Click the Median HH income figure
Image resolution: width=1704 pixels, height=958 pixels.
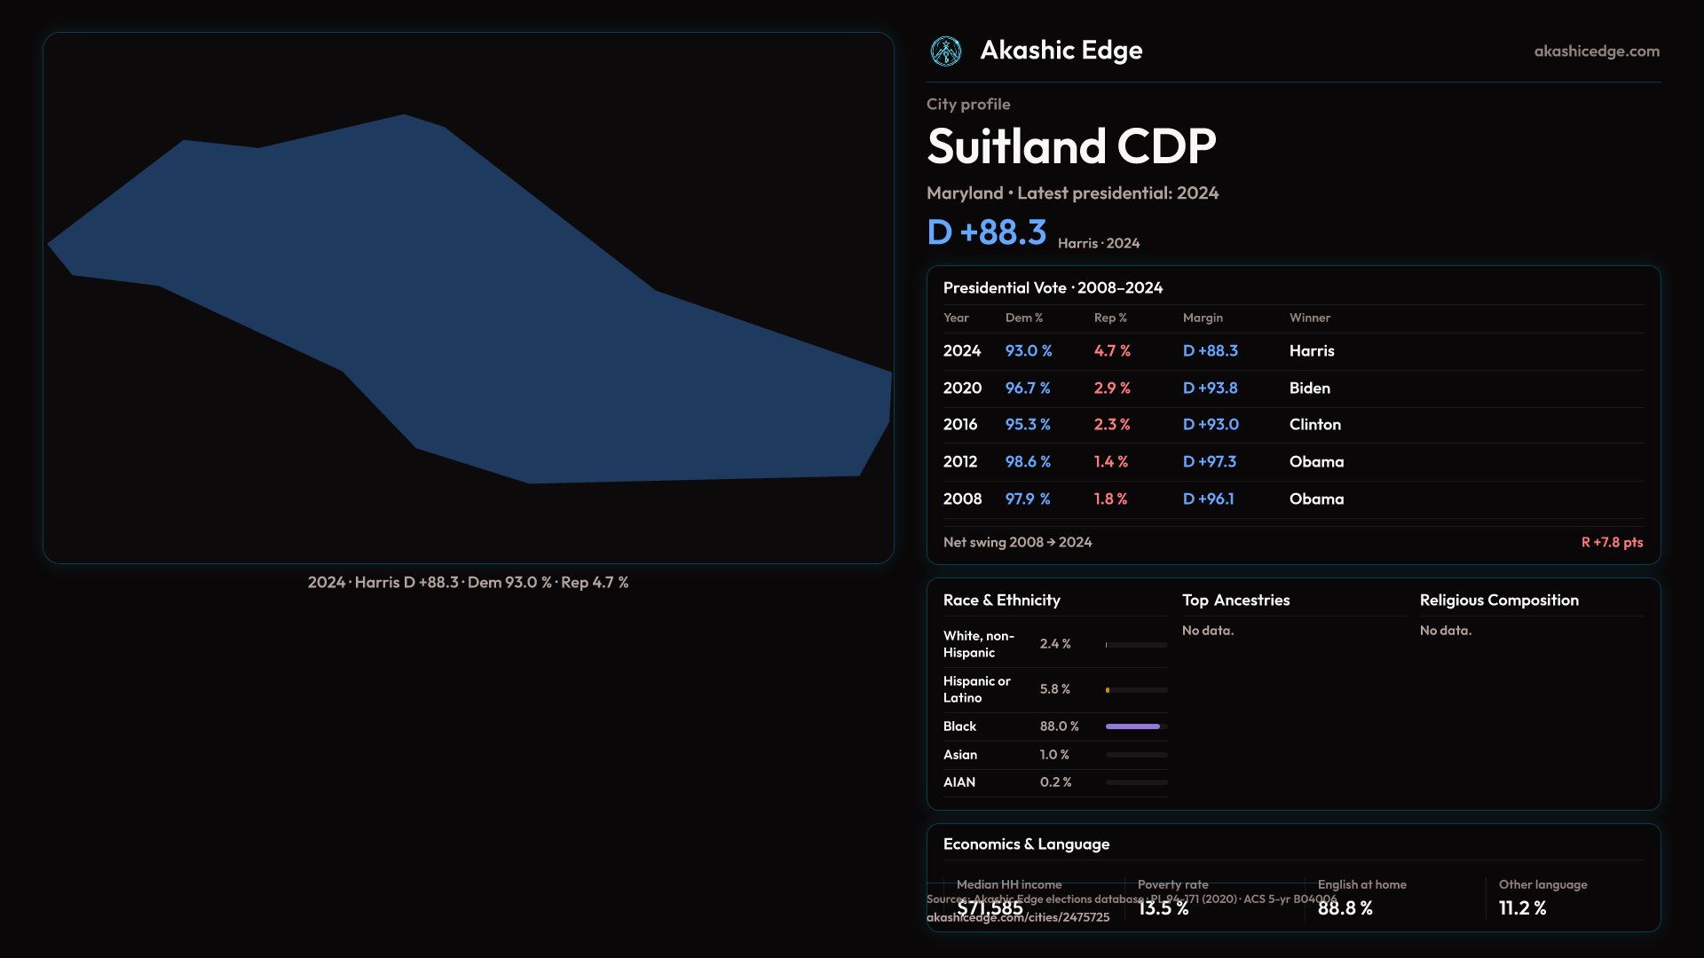[x=990, y=908]
